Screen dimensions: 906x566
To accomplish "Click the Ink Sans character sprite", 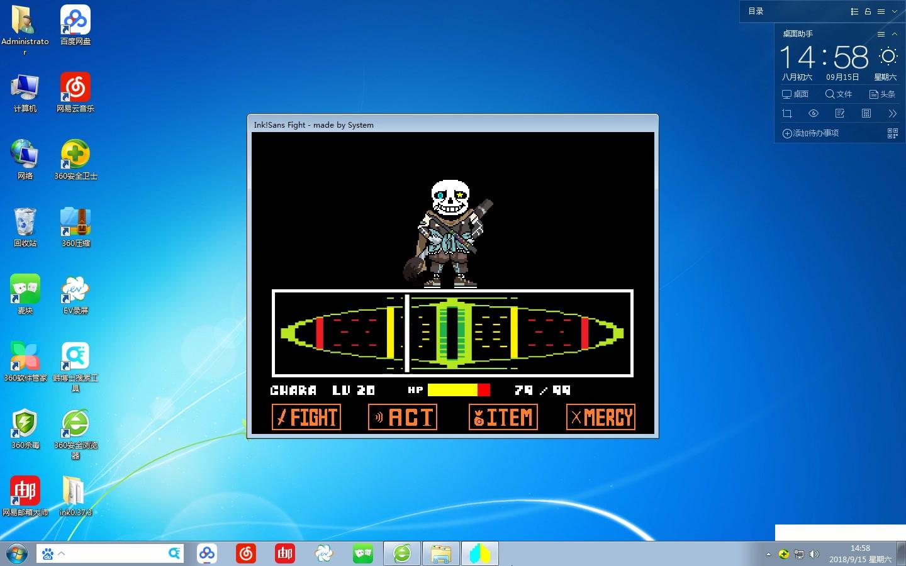I will (448, 233).
